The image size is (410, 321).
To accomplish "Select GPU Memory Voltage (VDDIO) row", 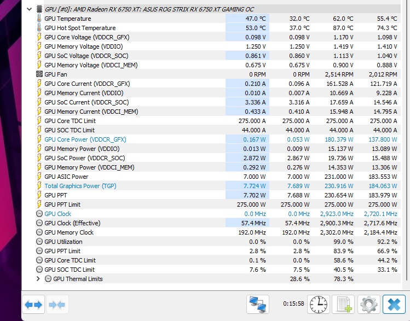I will pos(218,46).
